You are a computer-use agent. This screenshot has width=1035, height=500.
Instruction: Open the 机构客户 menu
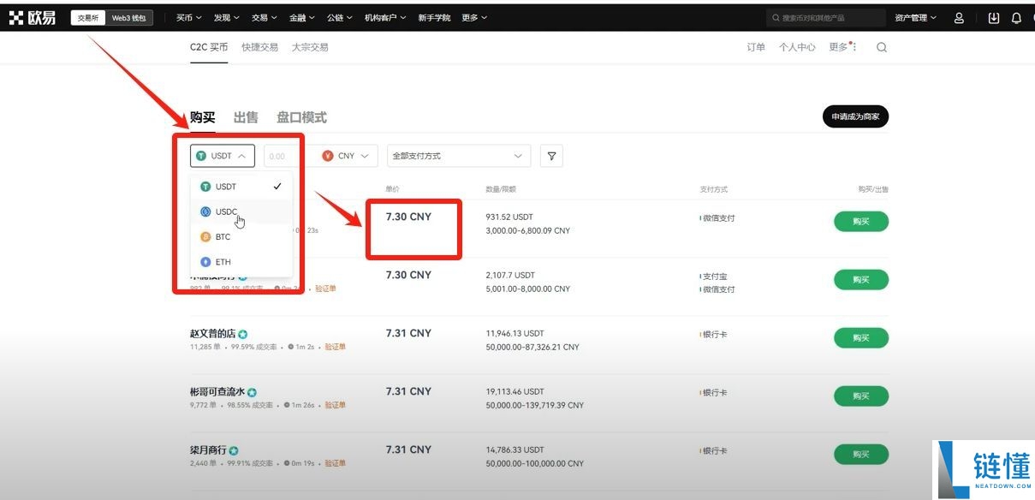385,18
